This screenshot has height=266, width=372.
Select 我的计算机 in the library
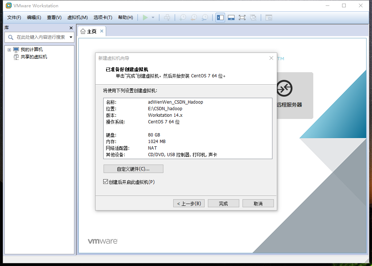tap(32, 50)
